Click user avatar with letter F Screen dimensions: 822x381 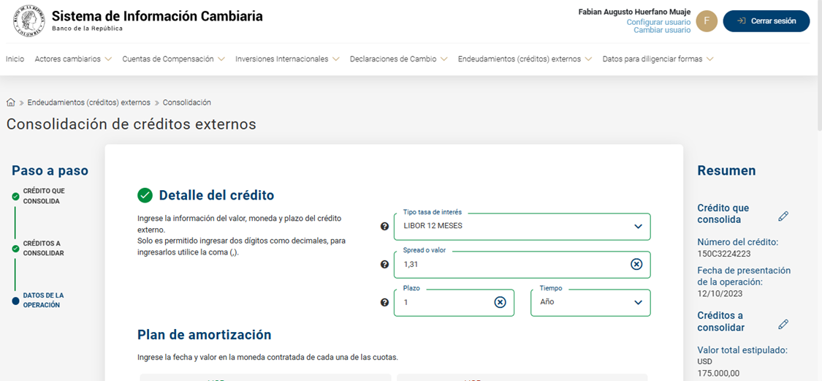(x=706, y=21)
